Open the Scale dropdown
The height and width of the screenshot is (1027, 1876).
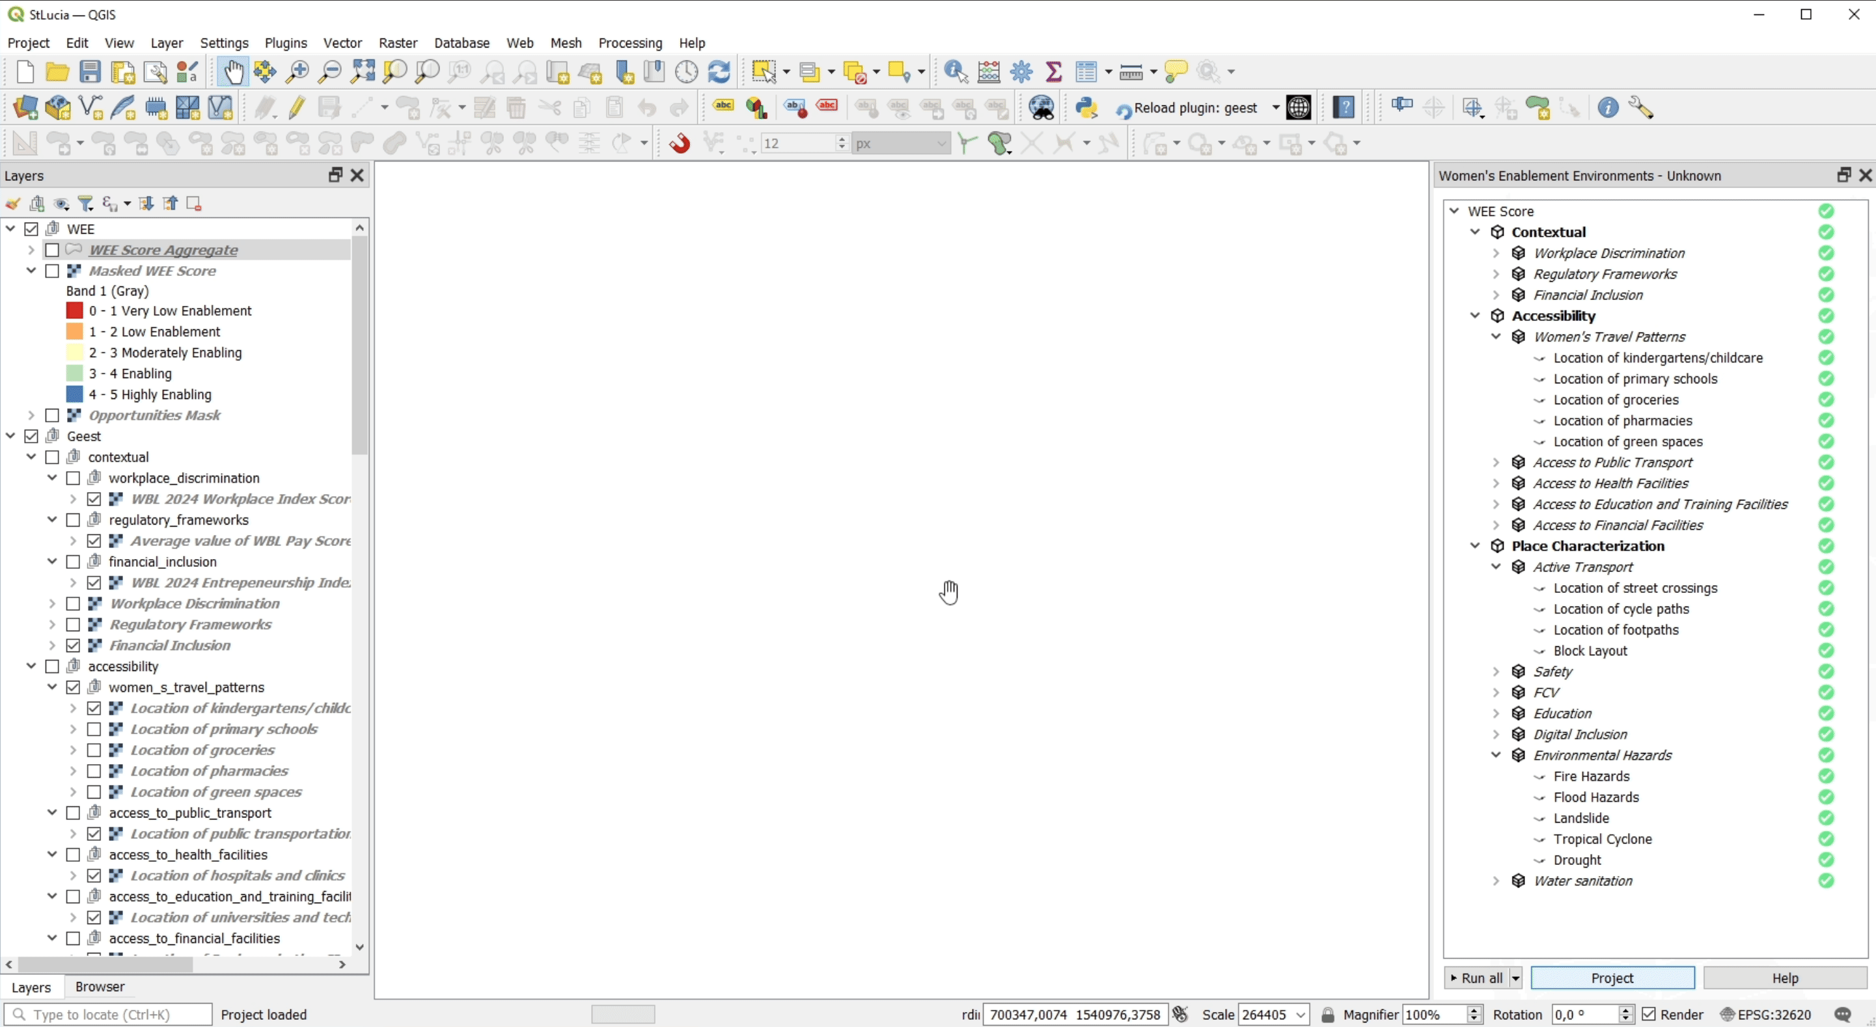(x=1301, y=1015)
